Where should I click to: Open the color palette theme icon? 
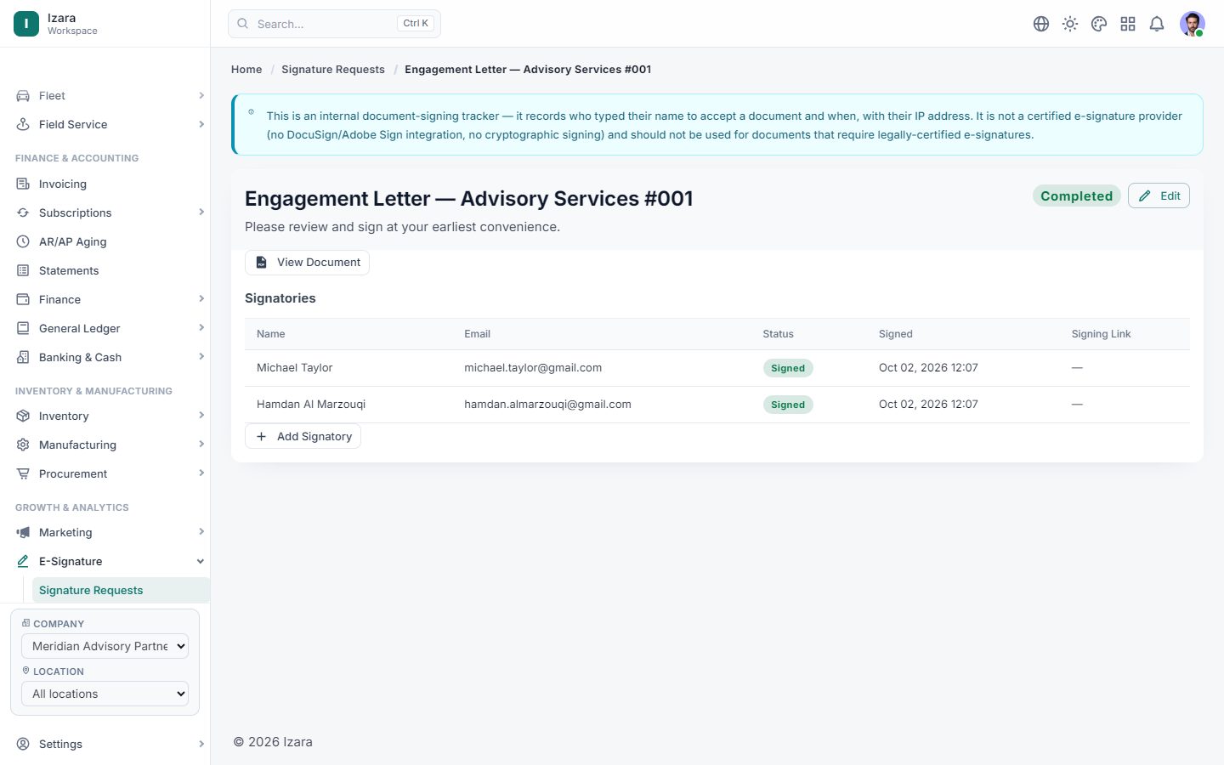pyautogui.click(x=1099, y=24)
